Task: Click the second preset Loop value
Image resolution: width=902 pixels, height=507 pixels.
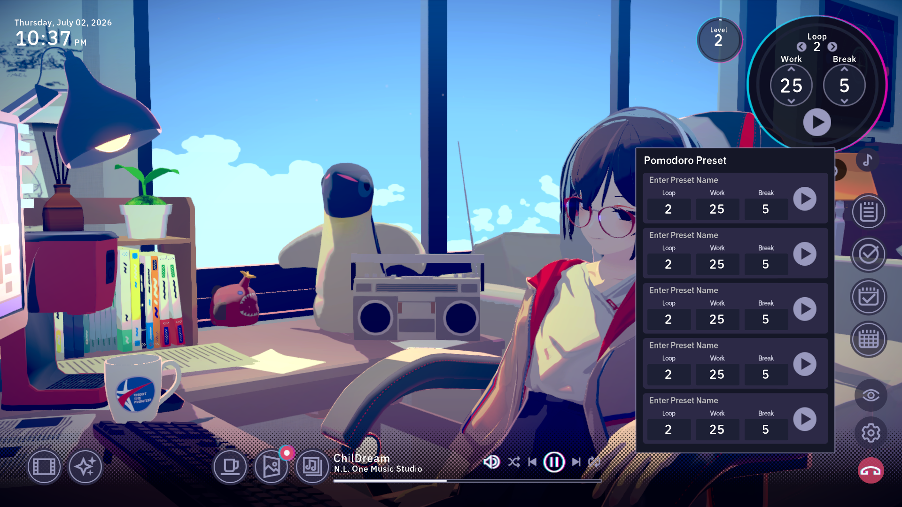Action: point(669,264)
